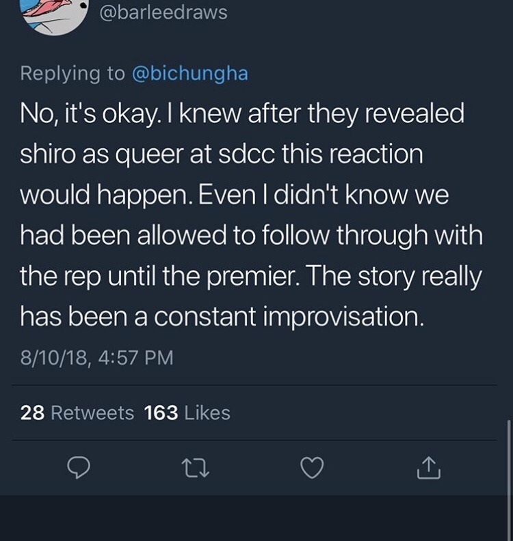Image resolution: width=513 pixels, height=541 pixels.
Task: Click the number 28 beside Retweets
Action: pos(32,413)
